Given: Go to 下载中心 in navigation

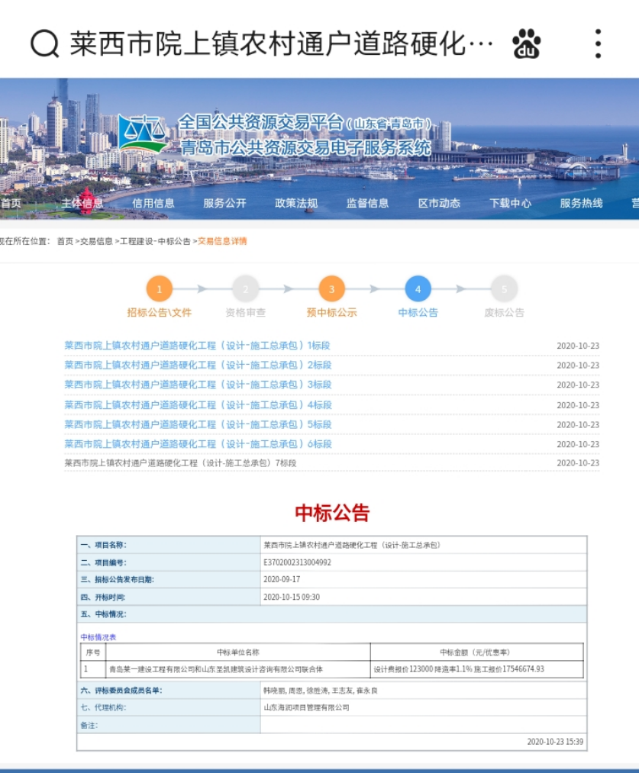Looking at the screenshot, I should click(511, 203).
